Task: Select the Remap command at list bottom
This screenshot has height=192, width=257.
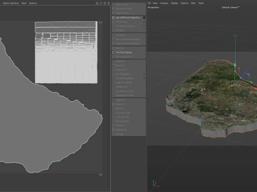Action: pyautogui.click(x=128, y=134)
